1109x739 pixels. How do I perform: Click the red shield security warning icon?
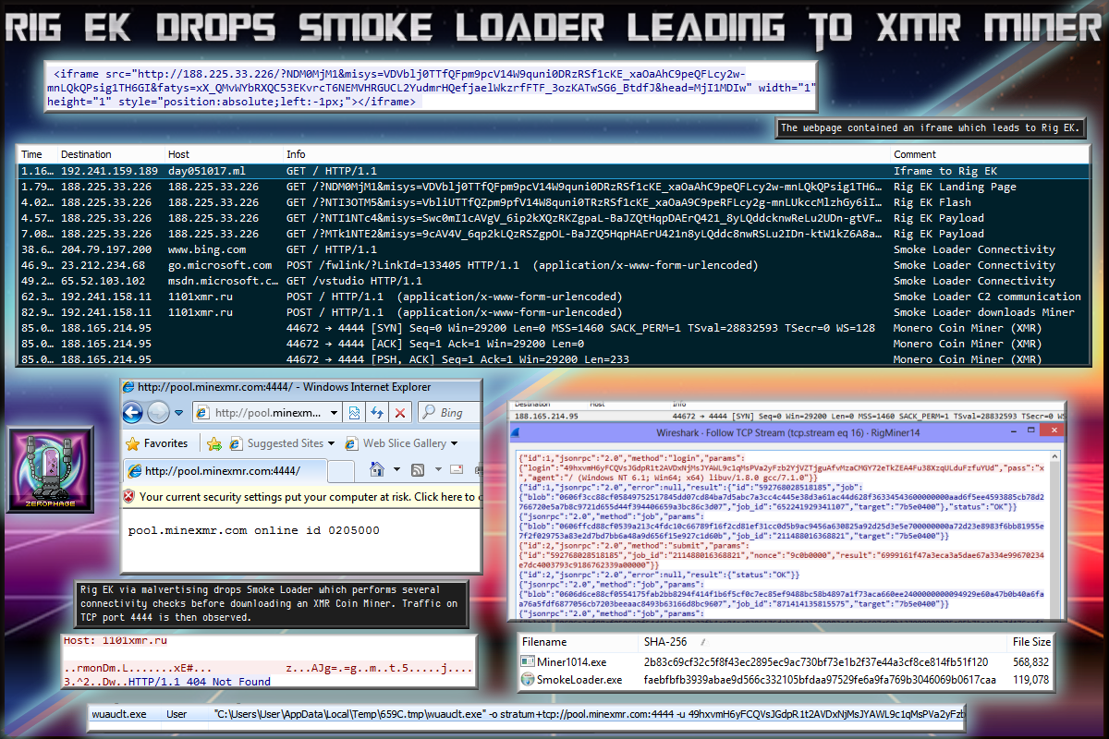[x=129, y=497]
